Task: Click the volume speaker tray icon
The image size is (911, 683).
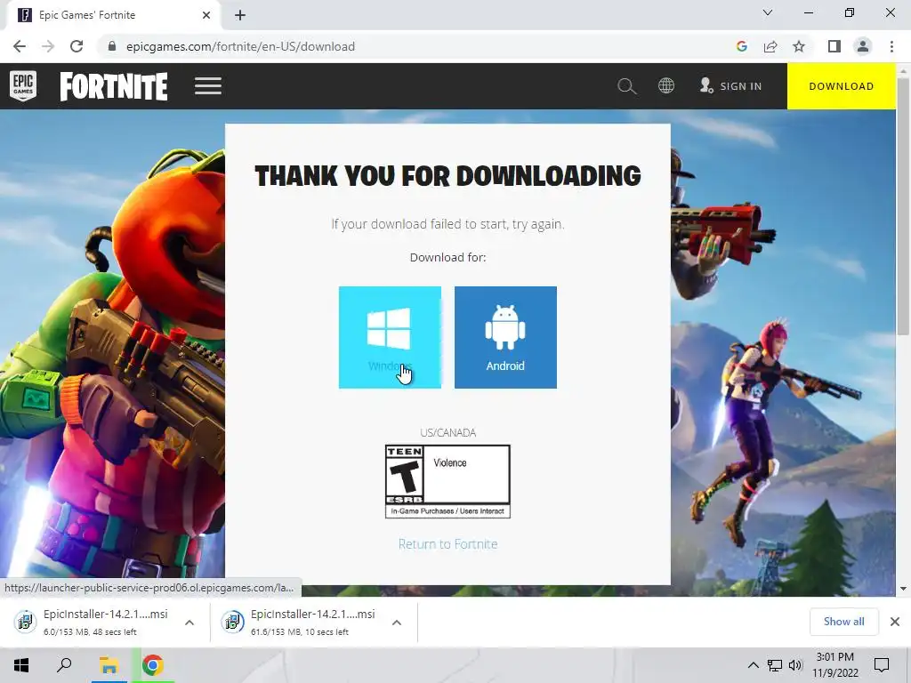Action: pos(795,665)
